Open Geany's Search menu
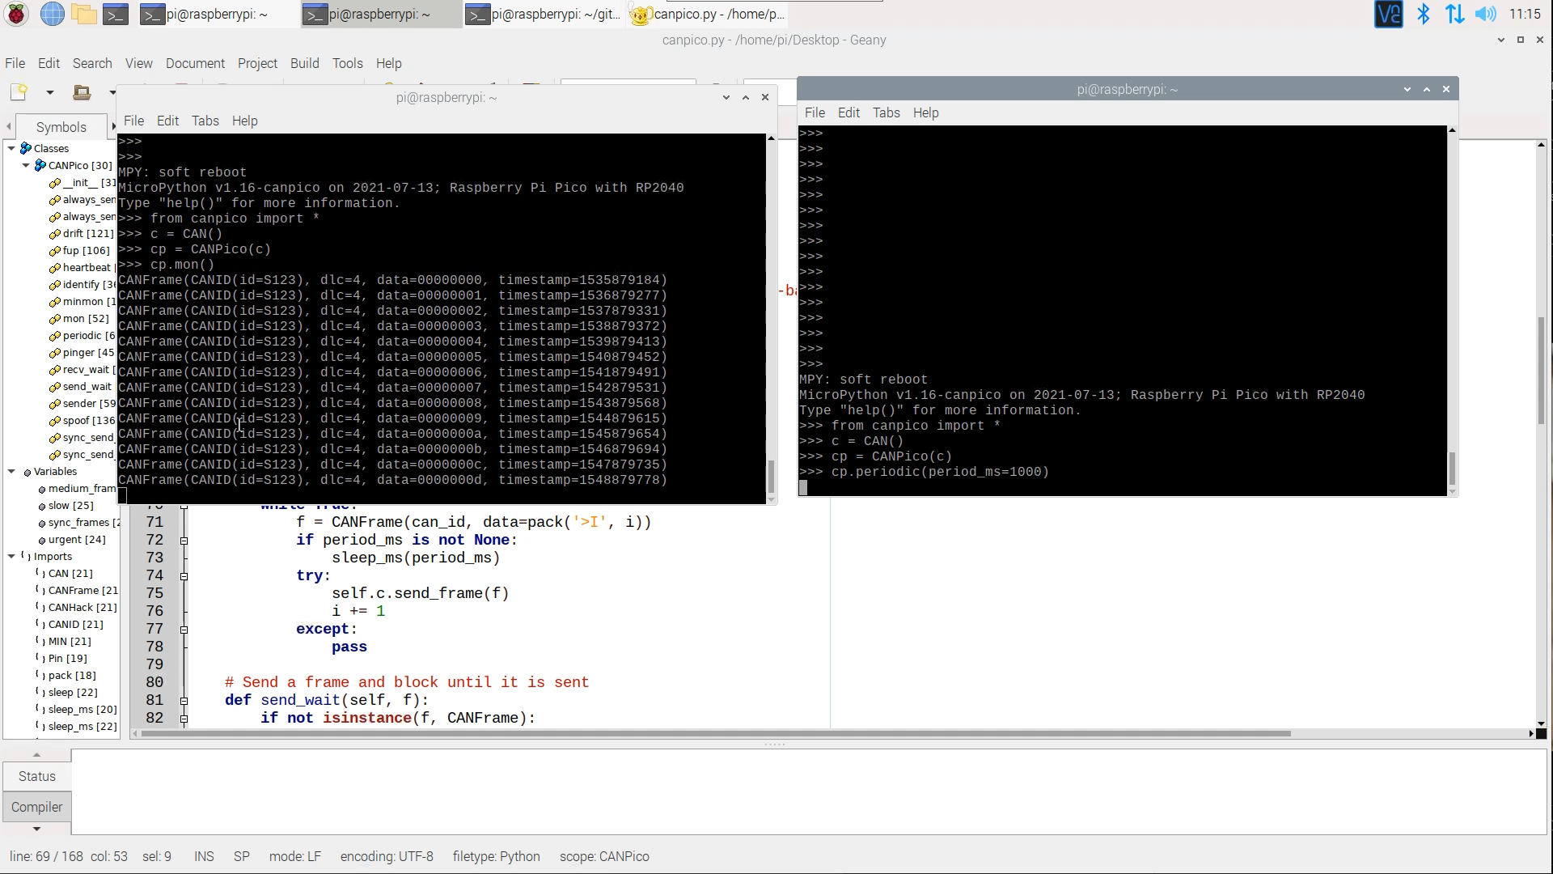Screen dimensions: 1553x874 (92, 63)
